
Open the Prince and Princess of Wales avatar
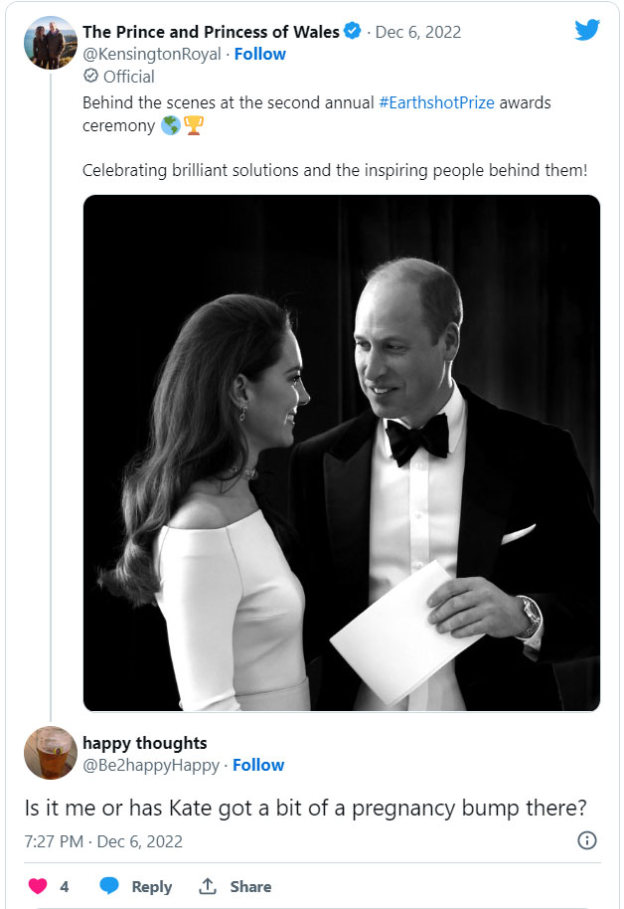click(x=51, y=43)
